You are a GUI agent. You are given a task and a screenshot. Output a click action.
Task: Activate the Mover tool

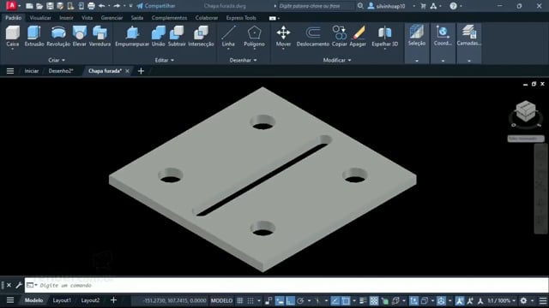coord(283,36)
